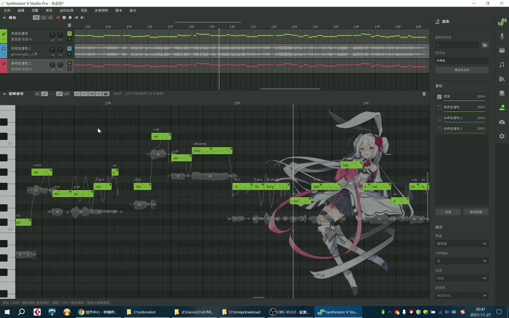Viewport: 509px width, 318px height.
Task: Jump to the end with forward button
Action: 82,18
